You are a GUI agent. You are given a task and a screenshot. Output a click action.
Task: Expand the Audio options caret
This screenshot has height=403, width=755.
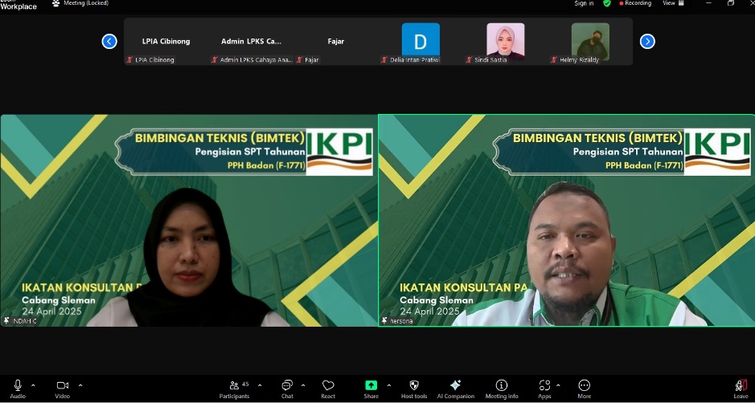[x=33, y=385]
